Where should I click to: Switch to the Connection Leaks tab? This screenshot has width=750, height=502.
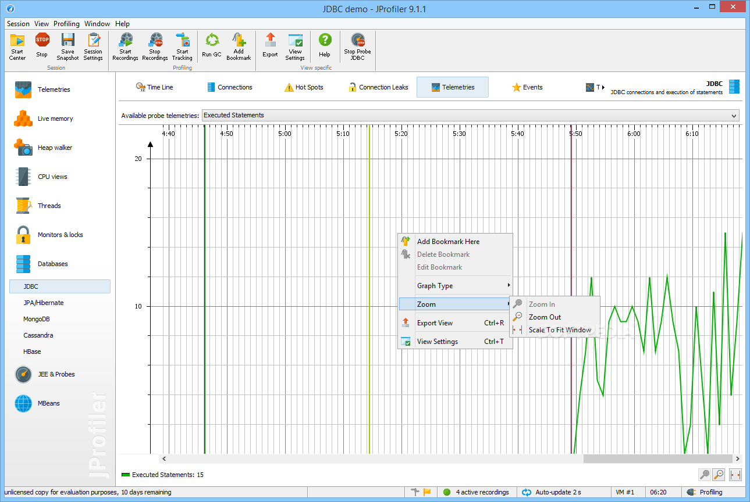pyautogui.click(x=378, y=87)
